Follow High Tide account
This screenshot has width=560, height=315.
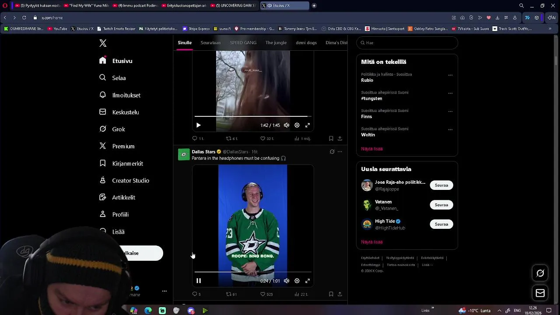point(441,224)
